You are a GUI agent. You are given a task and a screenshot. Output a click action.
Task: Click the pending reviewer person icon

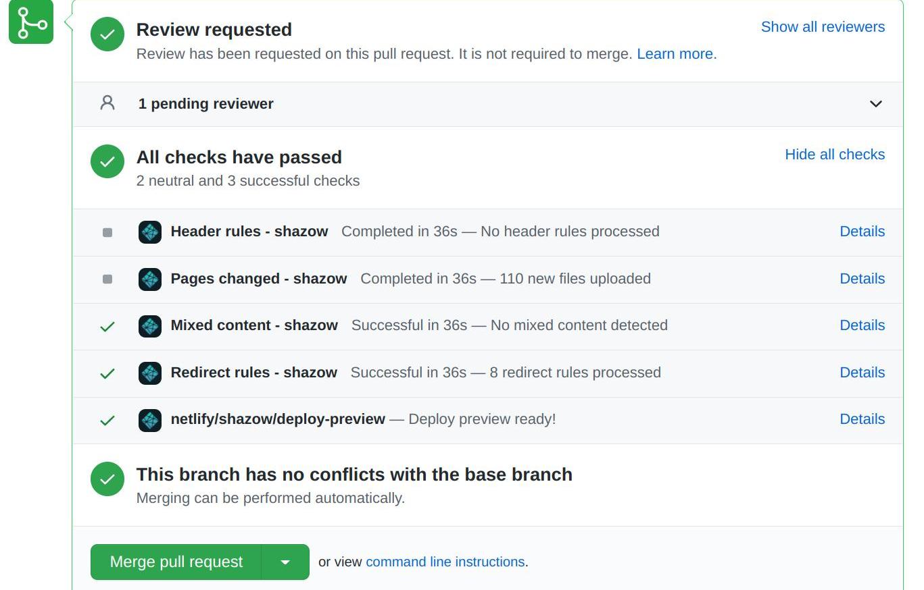click(107, 103)
